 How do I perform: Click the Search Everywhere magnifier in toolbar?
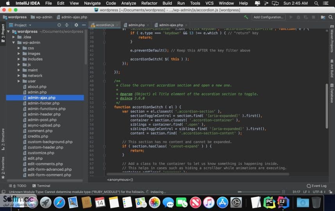pyautogui.click(x=331, y=17)
